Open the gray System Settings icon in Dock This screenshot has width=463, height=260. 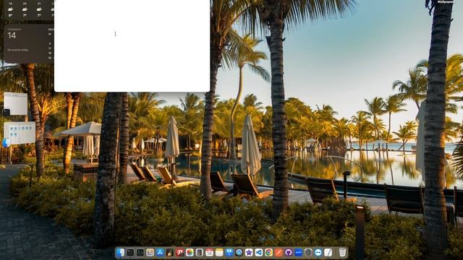click(x=308, y=252)
